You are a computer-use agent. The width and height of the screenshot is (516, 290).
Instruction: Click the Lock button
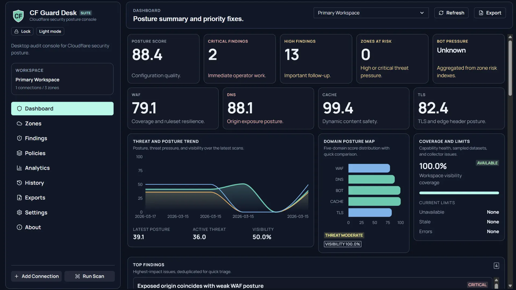tap(22, 31)
